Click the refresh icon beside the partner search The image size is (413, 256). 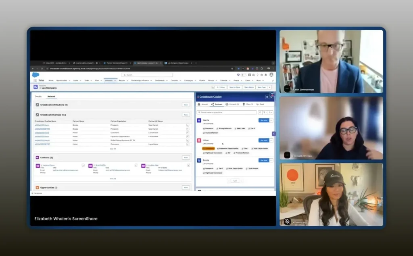260,112
